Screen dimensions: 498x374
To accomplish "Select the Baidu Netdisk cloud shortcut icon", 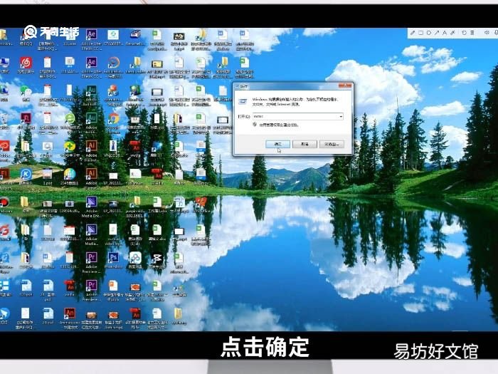I will point(135,257).
